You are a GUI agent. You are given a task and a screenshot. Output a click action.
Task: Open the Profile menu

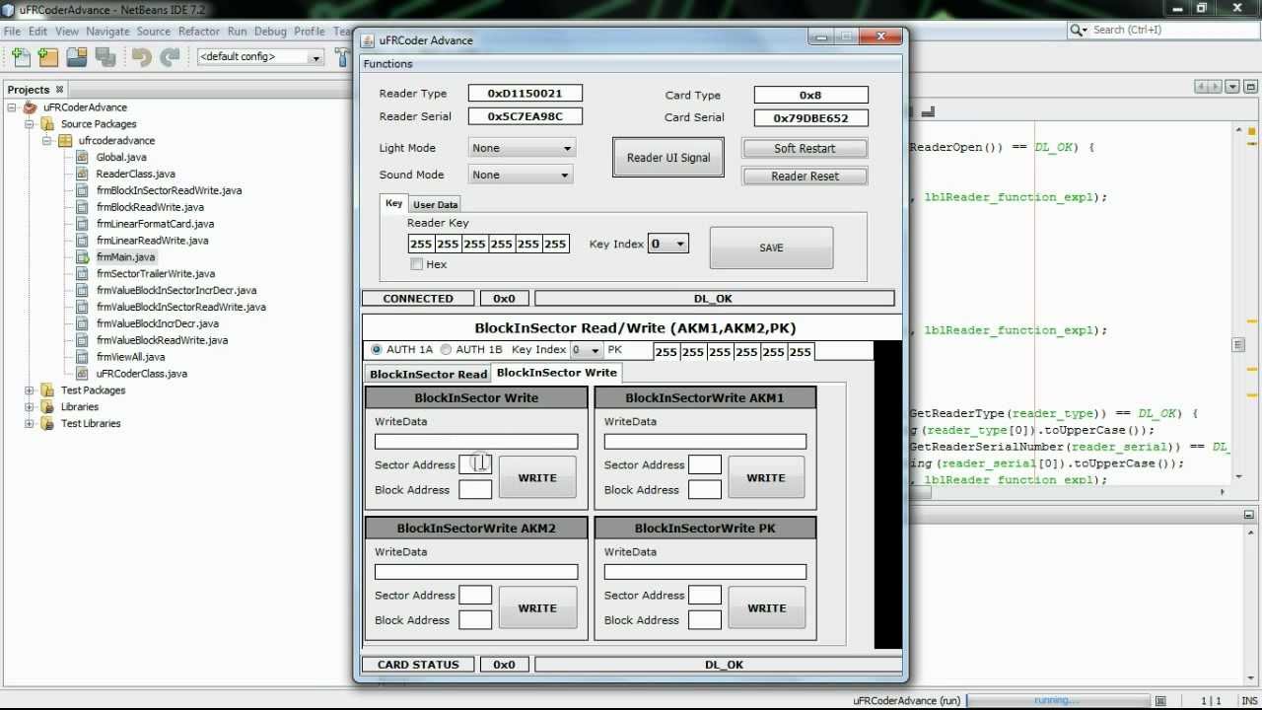click(309, 32)
